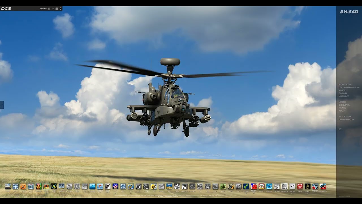Select the Normandy 2.0 map icon

pyautogui.click(x=323, y=186)
